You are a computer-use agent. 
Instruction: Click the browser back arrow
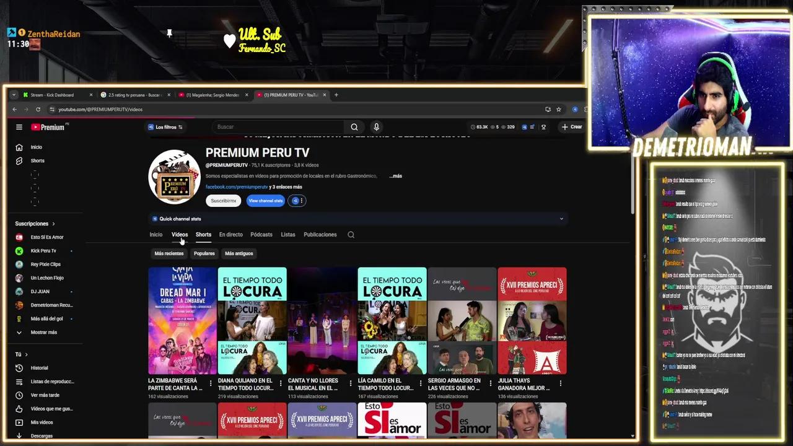coord(15,110)
